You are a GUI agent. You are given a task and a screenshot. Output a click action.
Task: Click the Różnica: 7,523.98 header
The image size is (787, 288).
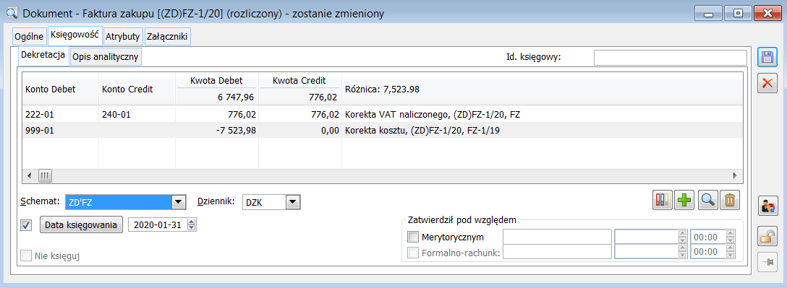tap(383, 90)
